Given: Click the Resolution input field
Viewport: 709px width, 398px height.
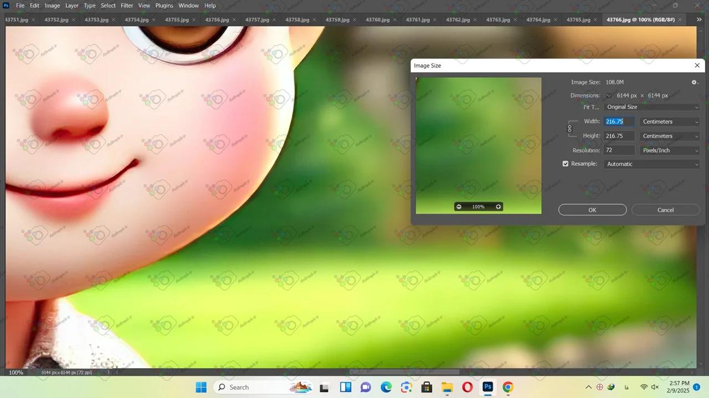Looking at the screenshot, I should tap(619, 150).
